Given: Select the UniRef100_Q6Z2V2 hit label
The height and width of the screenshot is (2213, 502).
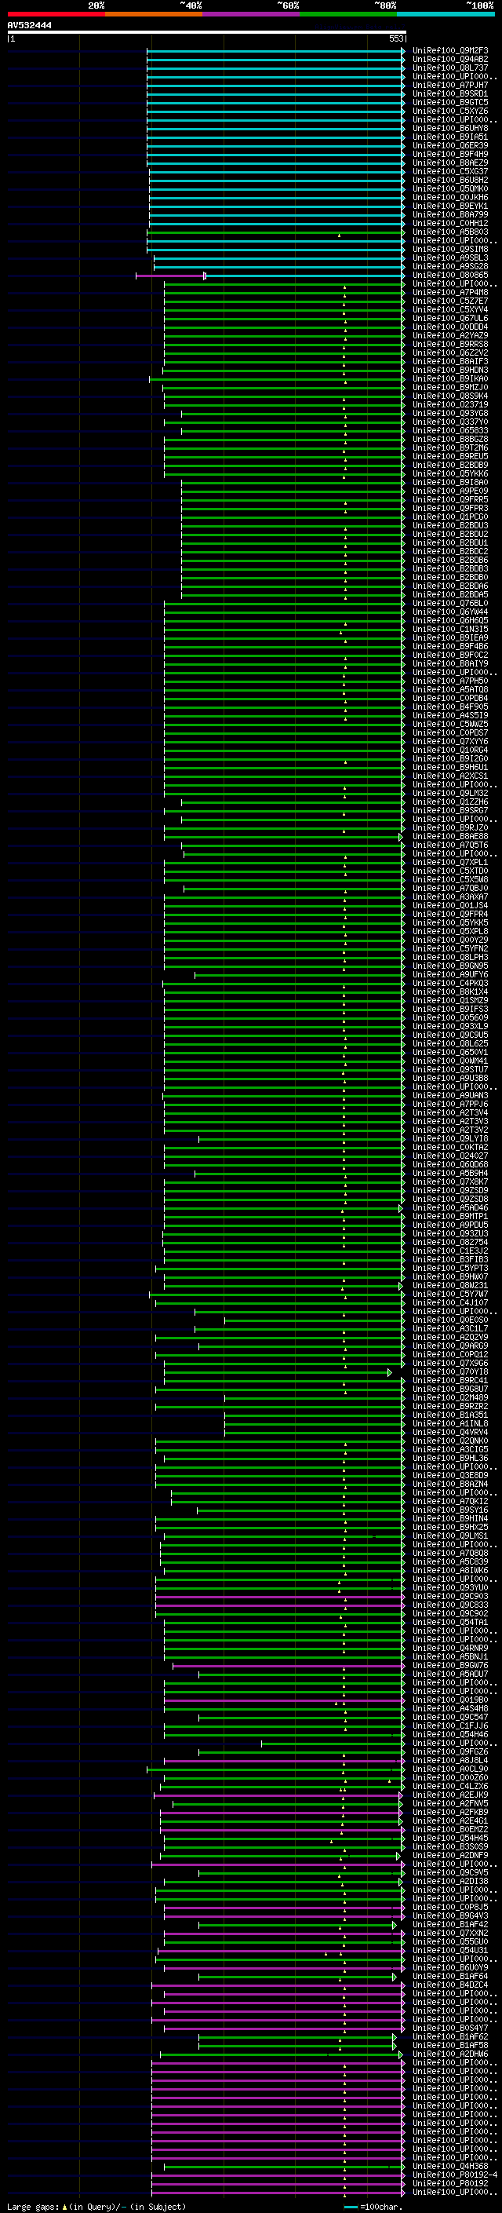Looking at the screenshot, I should tap(450, 352).
